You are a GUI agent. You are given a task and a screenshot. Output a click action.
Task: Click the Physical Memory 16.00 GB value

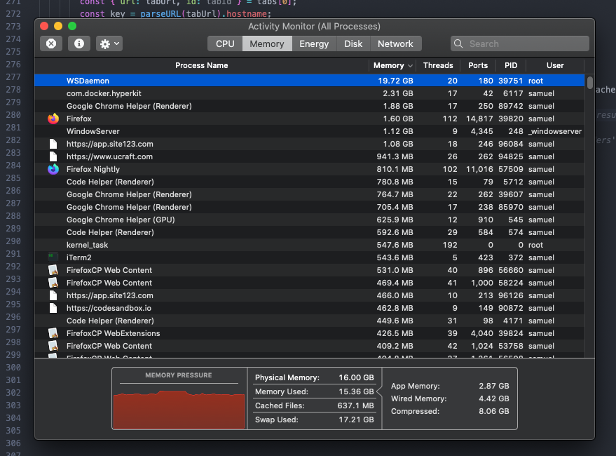coord(356,377)
